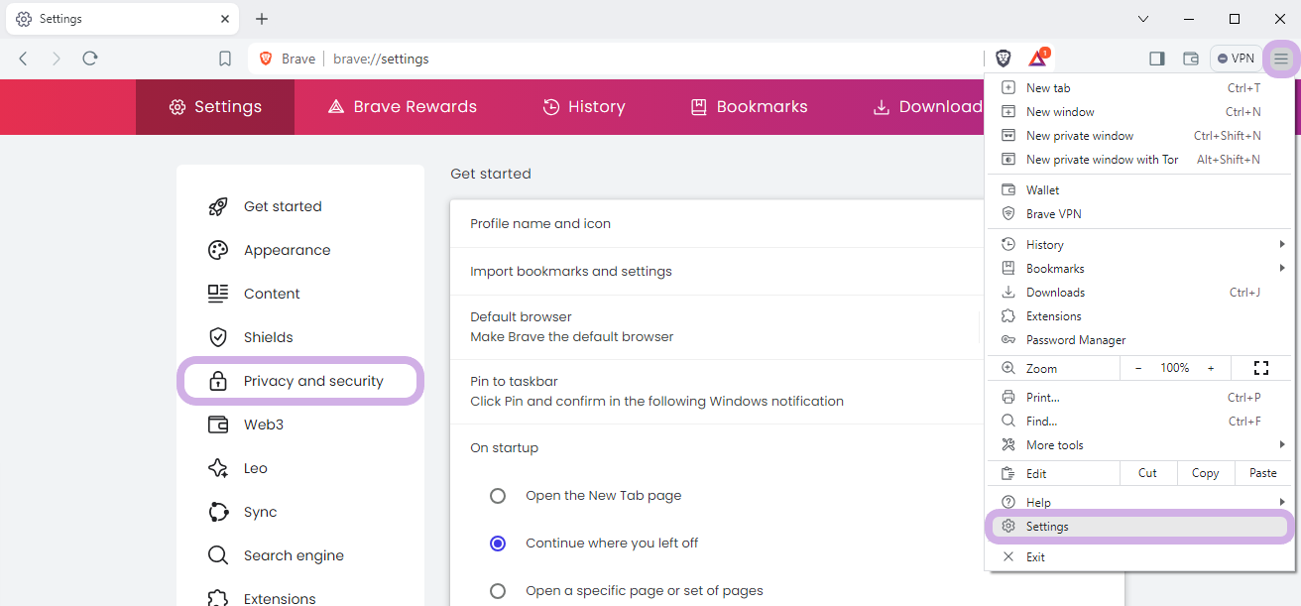The width and height of the screenshot is (1301, 606).
Task: Open Appearance settings section
Action: [300, 250]
